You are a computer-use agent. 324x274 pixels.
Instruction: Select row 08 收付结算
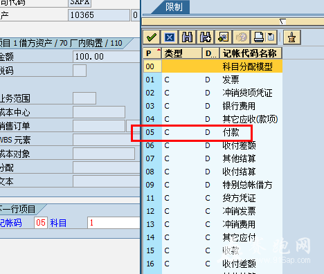pyautogui.click(x=213, y=172)
